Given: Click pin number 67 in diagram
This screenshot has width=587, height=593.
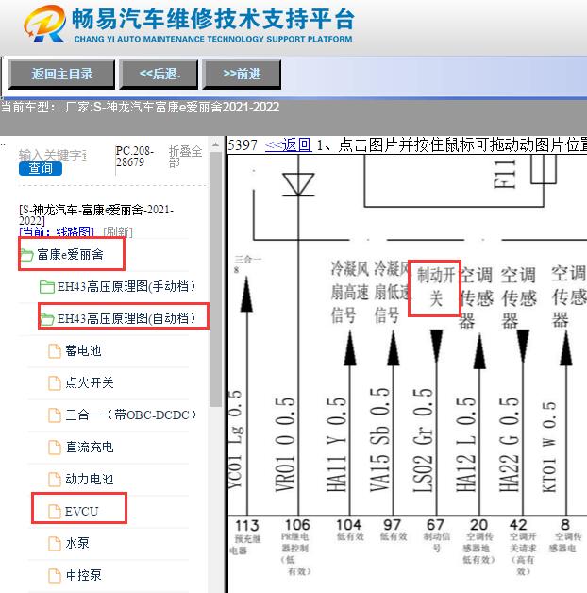Looking at the screenshot, I should coord(435,525).
